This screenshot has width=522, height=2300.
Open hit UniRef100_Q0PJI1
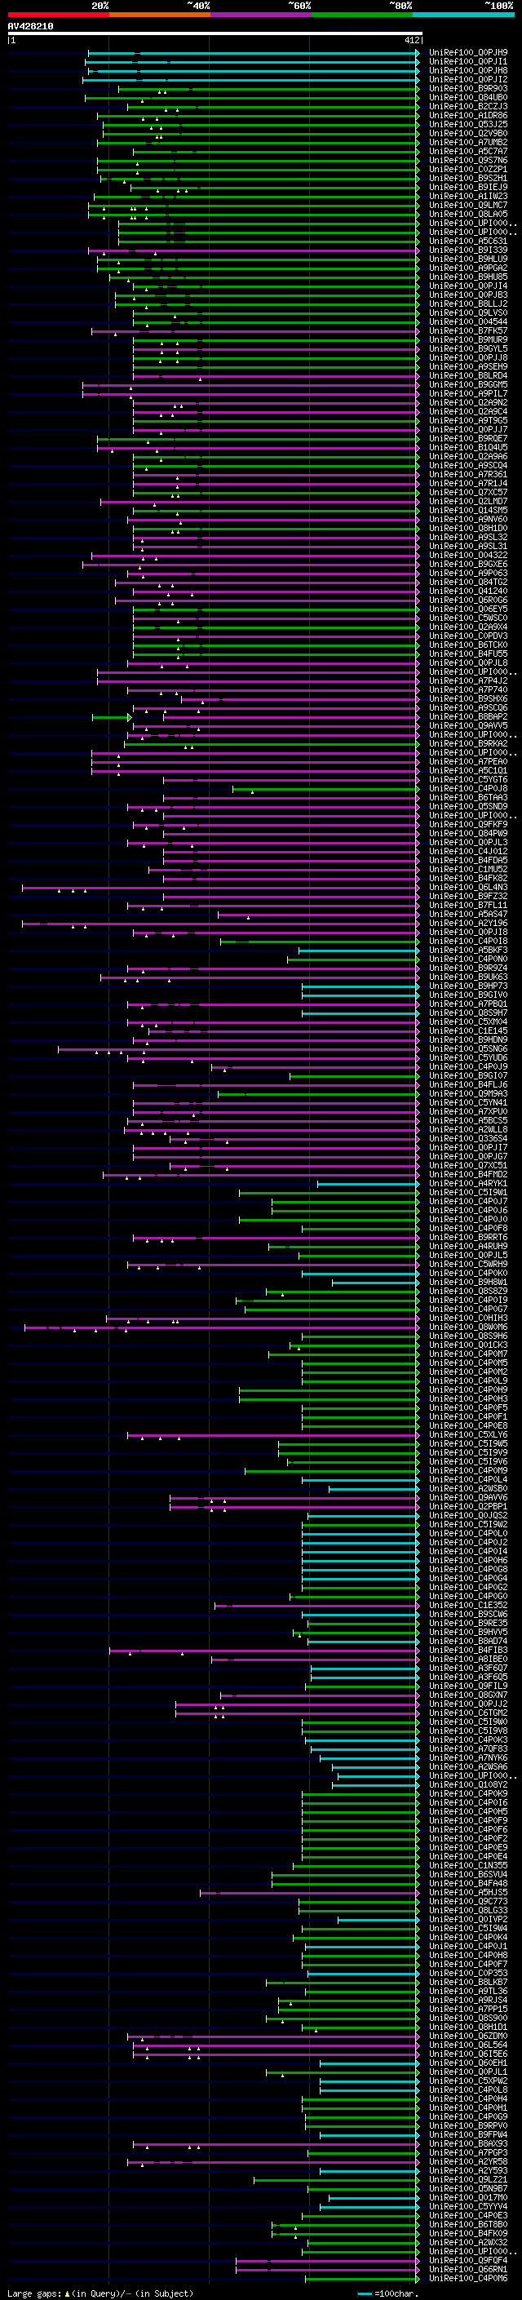[x=468, y=62]
